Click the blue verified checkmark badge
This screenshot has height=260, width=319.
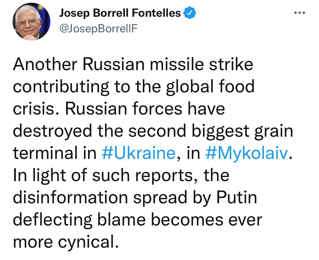tap(190, 13)
